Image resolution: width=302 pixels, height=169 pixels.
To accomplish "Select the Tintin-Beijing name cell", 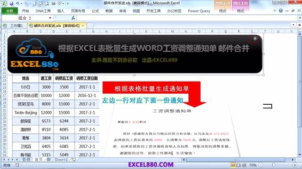I will 25,113.
